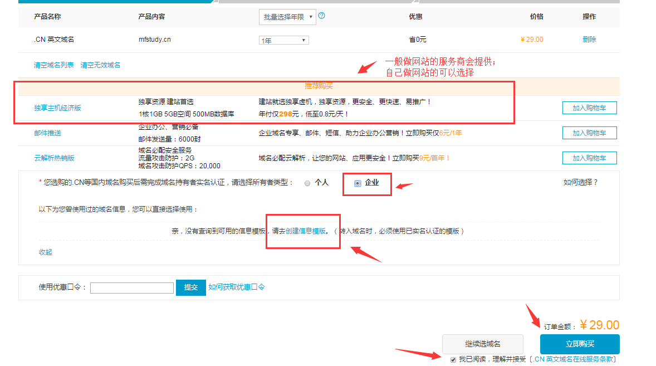Click the 如何选择? help link
656x366 pixels.
[x=580, y=182]
